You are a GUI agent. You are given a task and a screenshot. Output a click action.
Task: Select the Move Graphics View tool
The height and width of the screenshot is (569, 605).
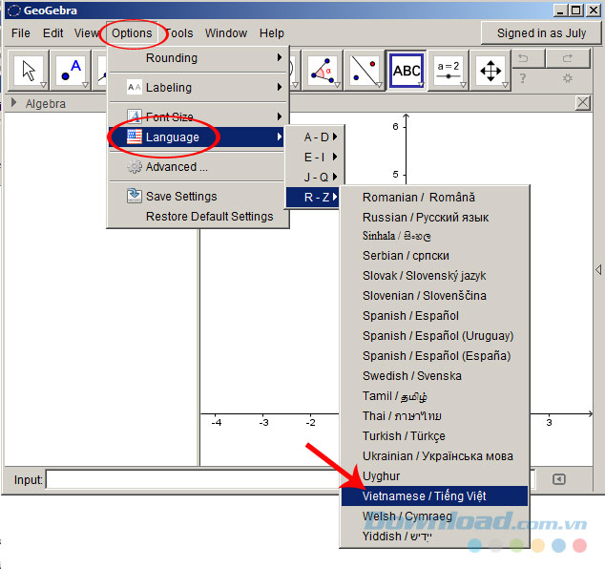[490, 70]
